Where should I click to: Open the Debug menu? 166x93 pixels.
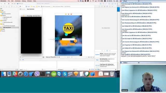24,1
